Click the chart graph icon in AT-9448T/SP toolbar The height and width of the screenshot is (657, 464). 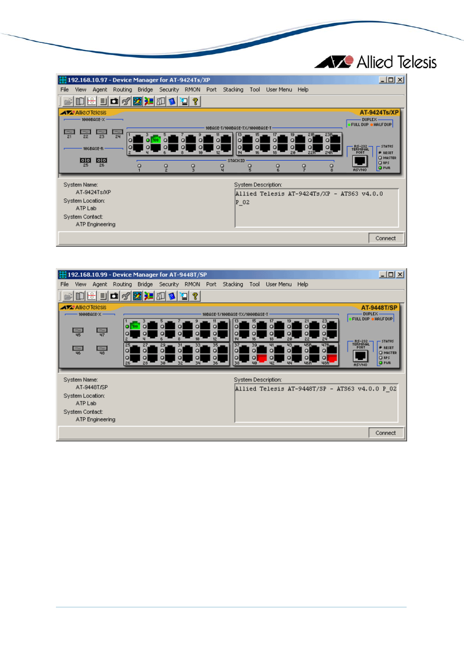tap(138, 296)
